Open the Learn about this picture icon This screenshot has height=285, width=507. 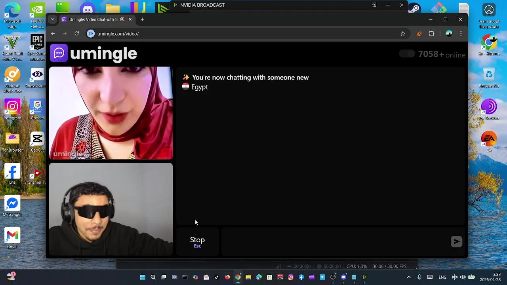tap(489, 16)
